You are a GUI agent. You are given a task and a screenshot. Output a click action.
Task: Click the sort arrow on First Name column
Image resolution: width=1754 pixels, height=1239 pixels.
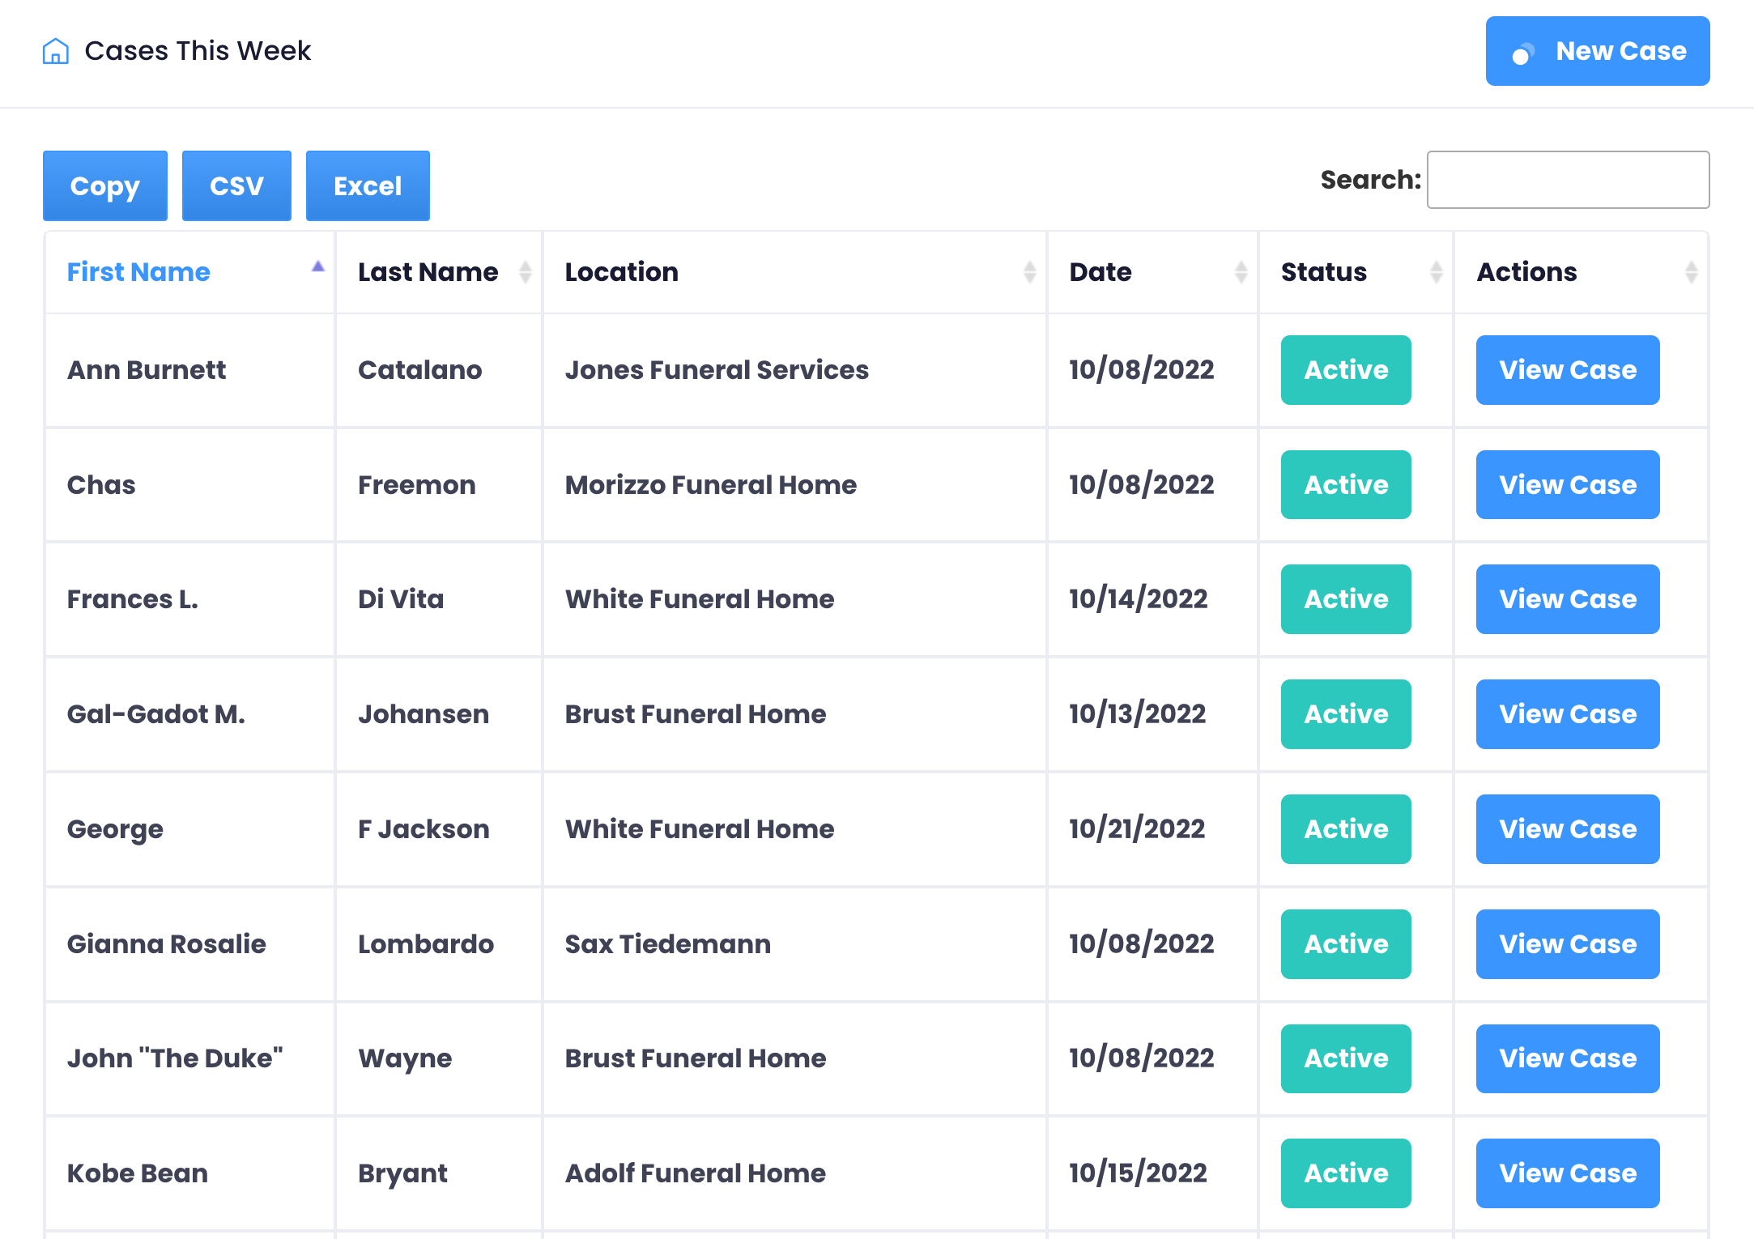[x=318, y=267]
